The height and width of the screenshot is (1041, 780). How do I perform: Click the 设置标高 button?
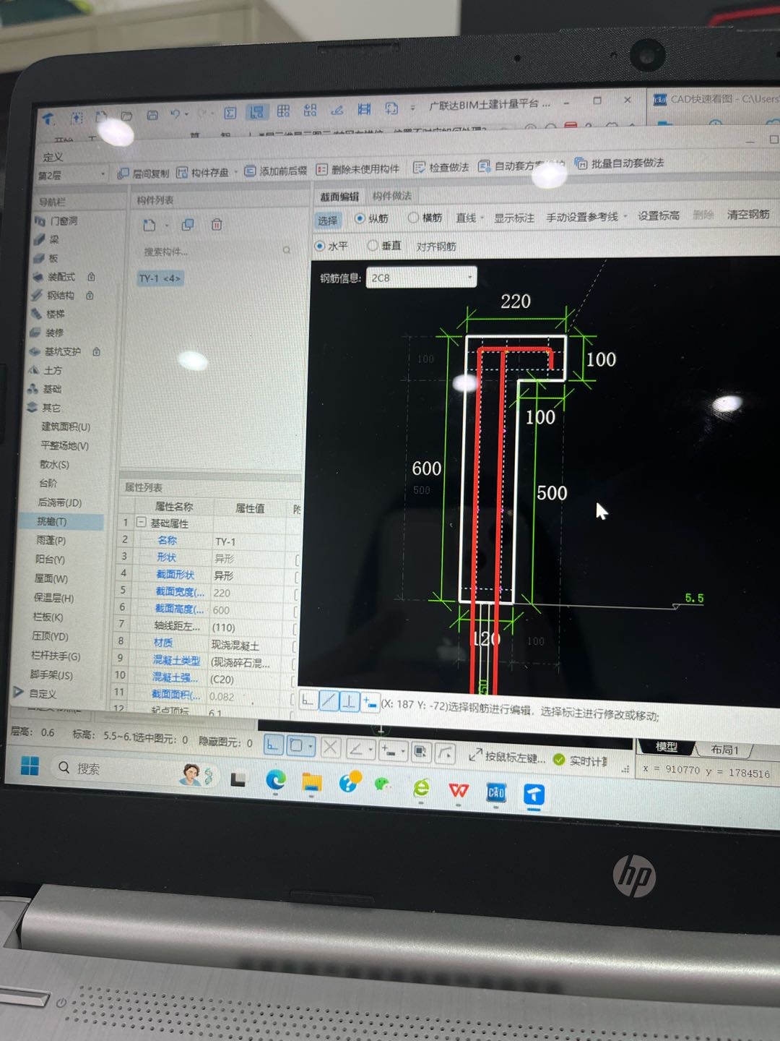(659, 215)
